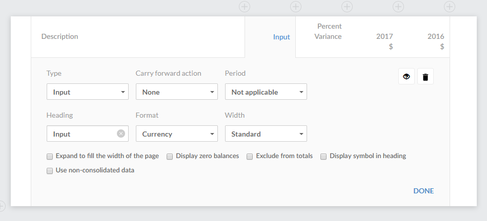Viewport: 487px width, 221px height.
Task: Check Use non-consolidated data box
Action: coord(50,171)
